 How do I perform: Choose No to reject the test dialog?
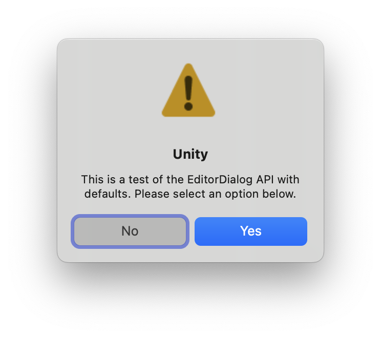tap(130, 231)
